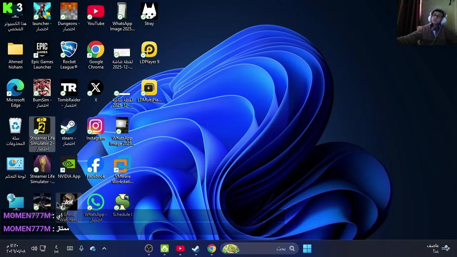The image size is (457, 257).
Task: Select the Ahmed hisham folder
Action: 15,55
